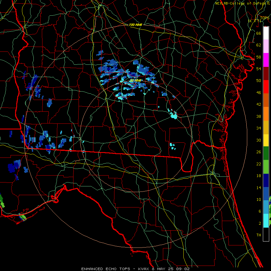Click the white swatch in the tops legend
The height and width of the screenshot is (271, 271).
(266, 33)
